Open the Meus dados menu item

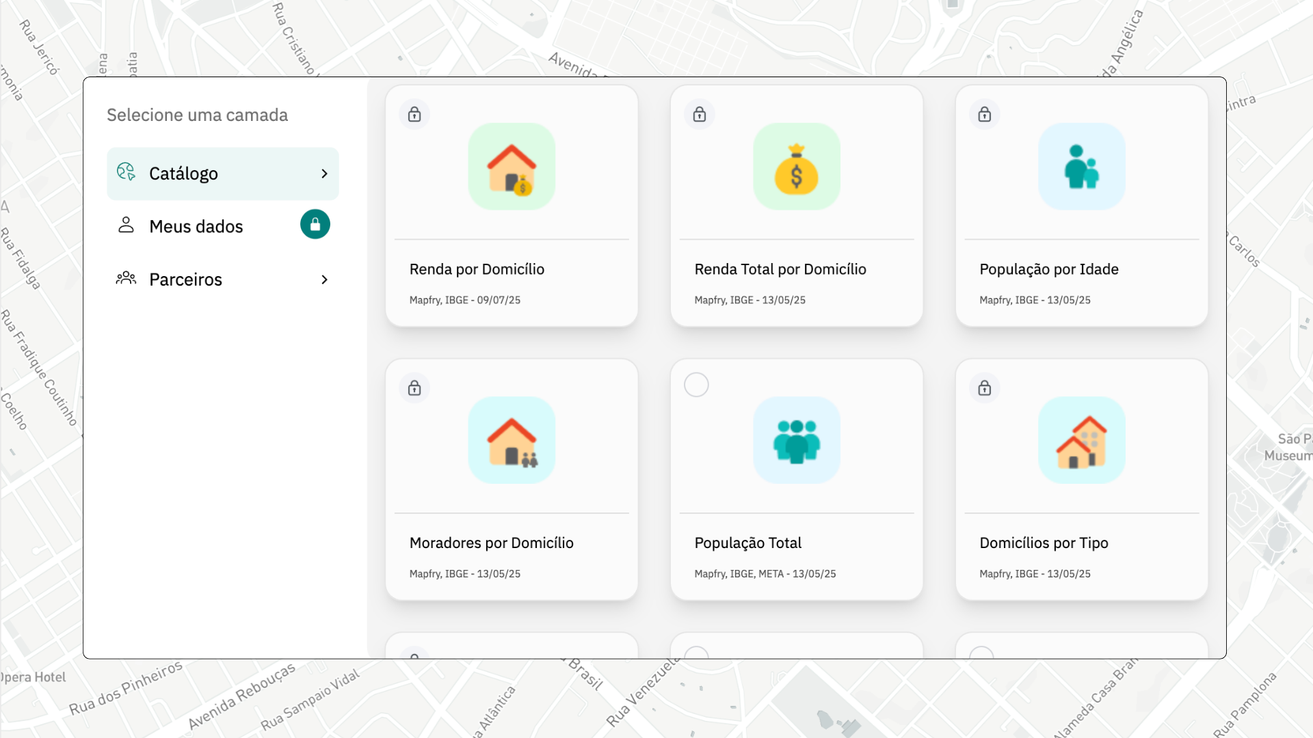point(196,226)
